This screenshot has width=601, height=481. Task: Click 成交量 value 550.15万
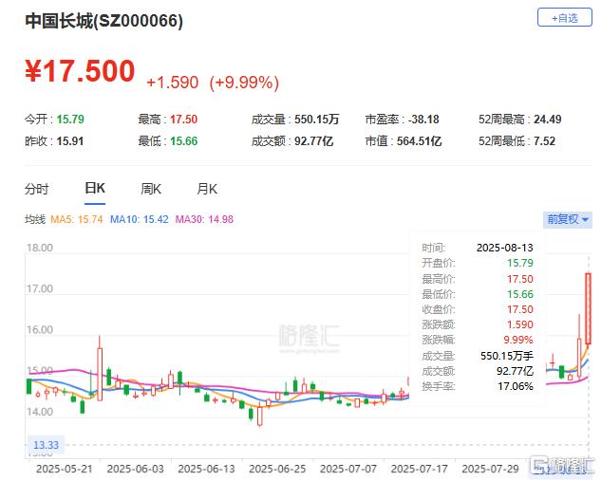(316, 120)
